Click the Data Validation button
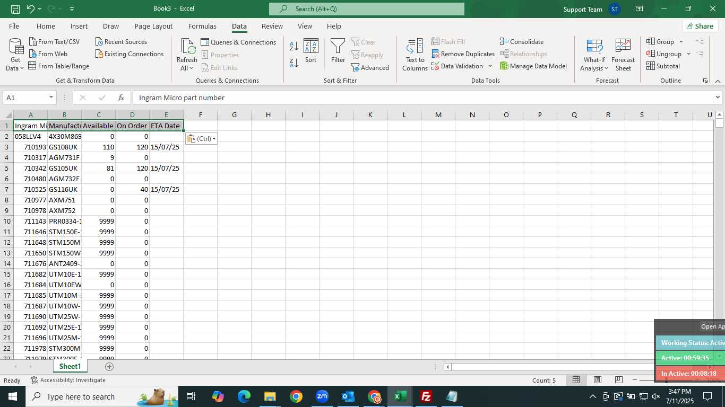Screen dimensions: 725x407 457,66
